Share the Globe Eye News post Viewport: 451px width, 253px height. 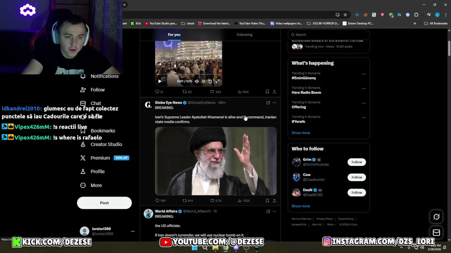tap(274, 201)
